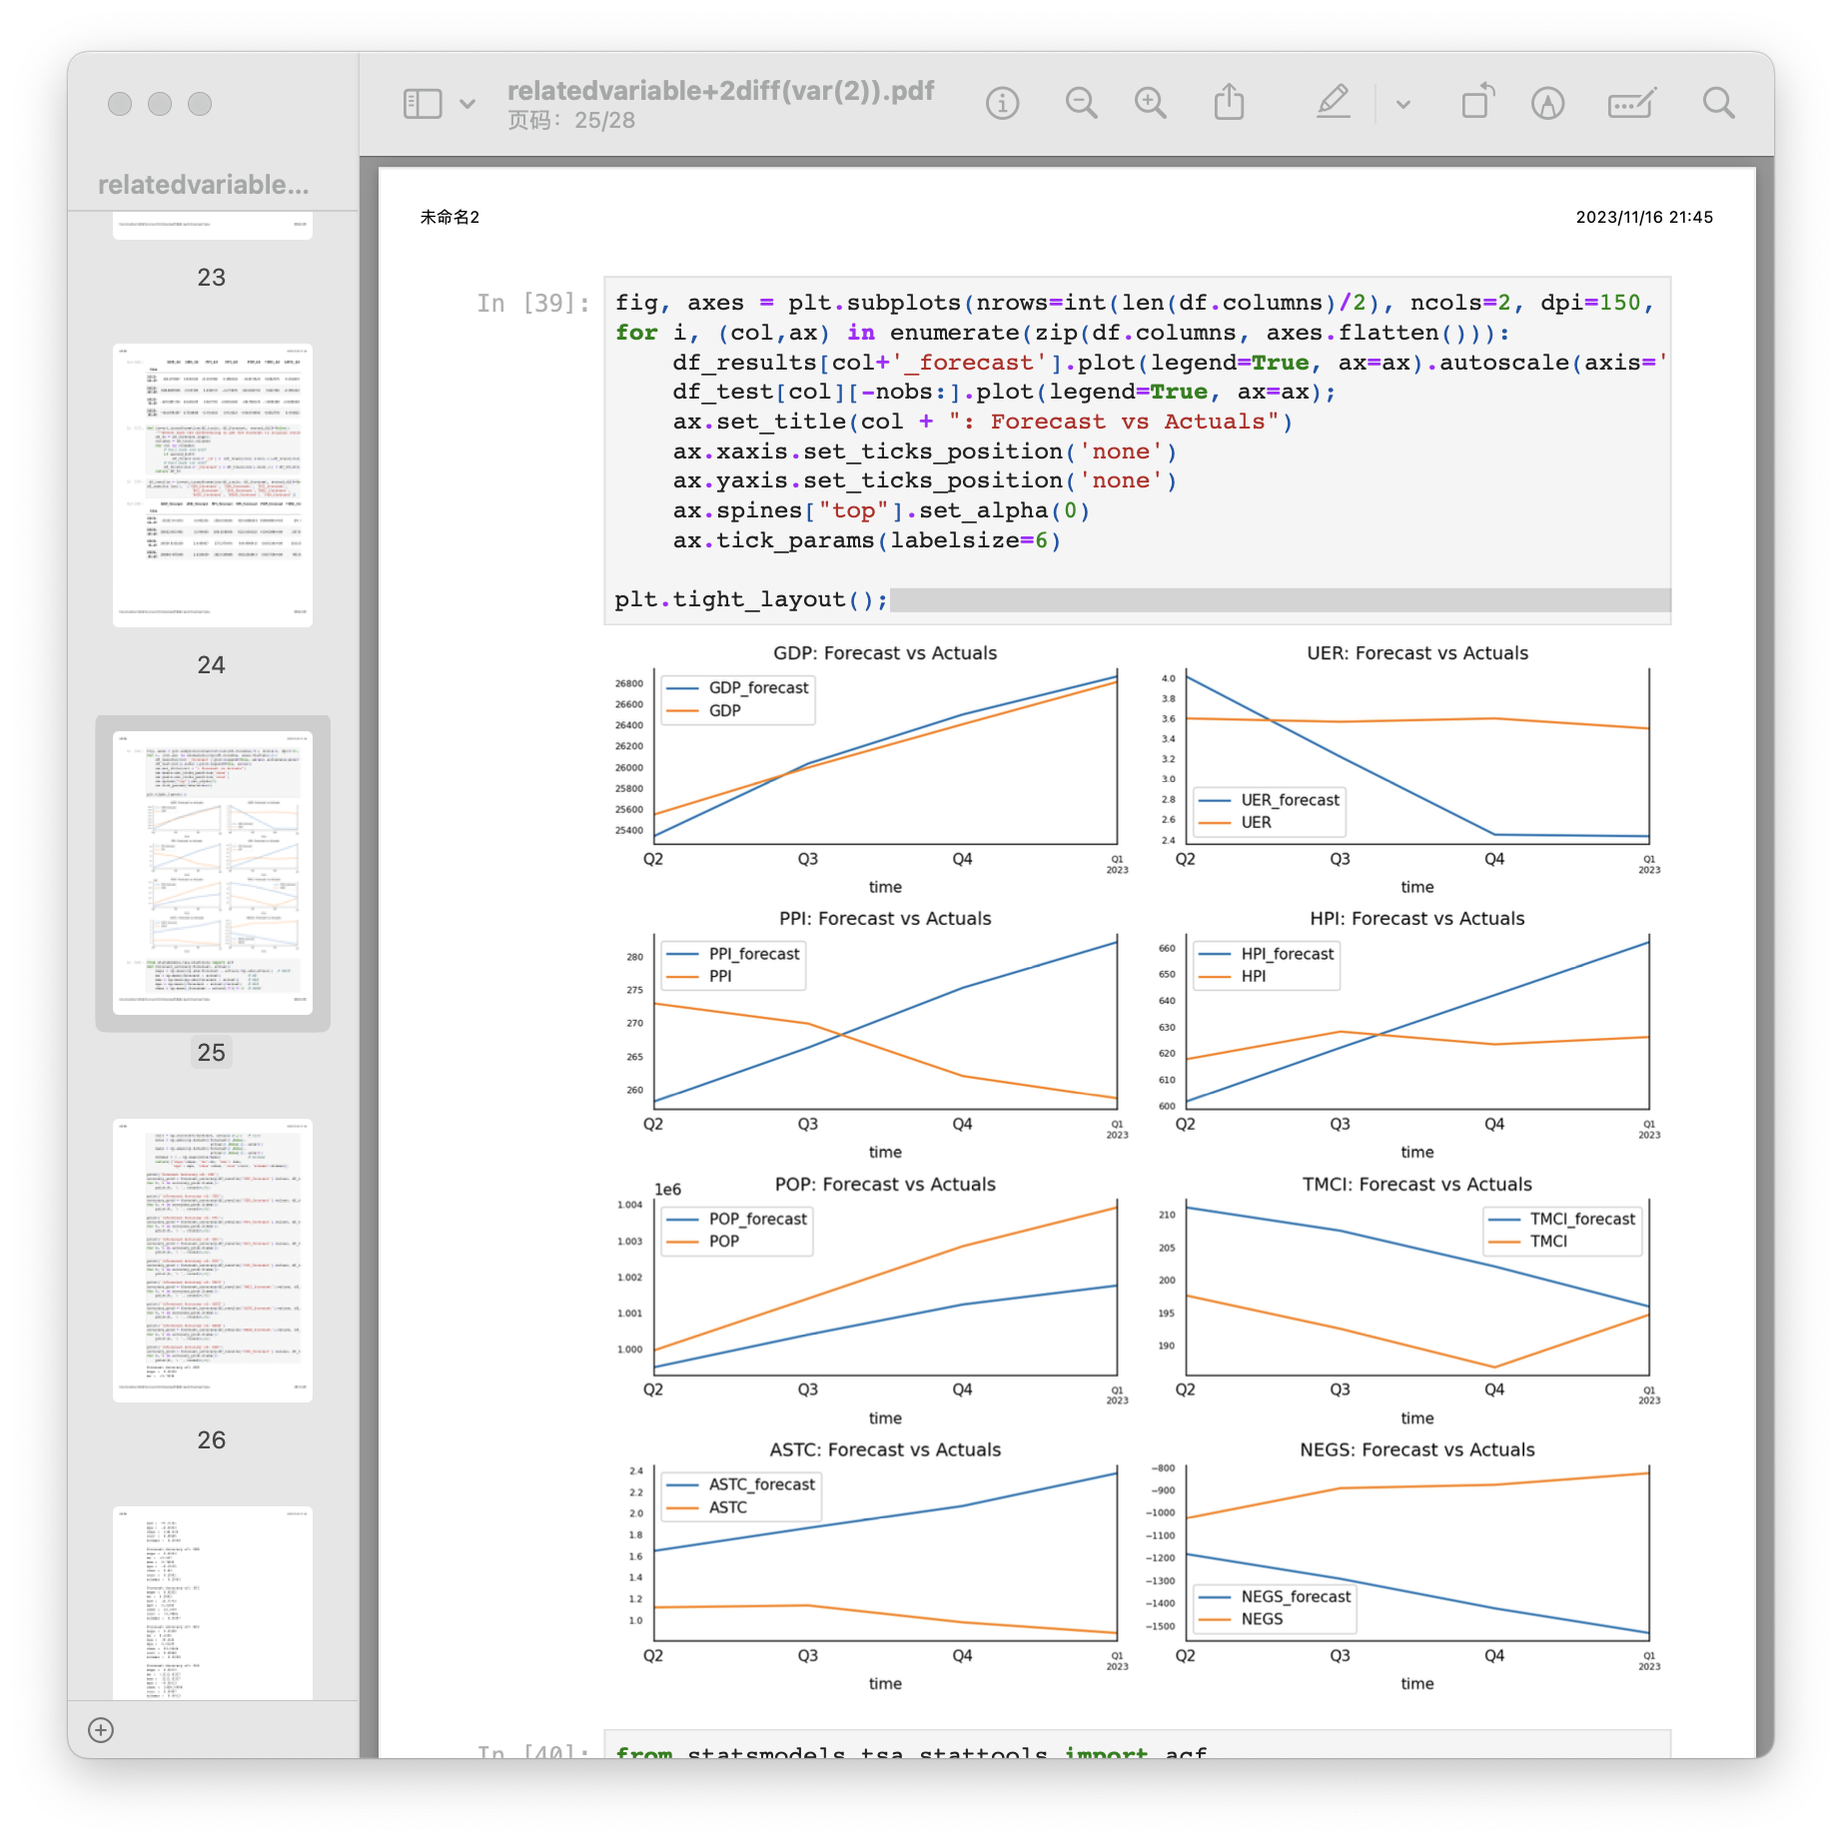
Task: Close the Preview window
Action: (120, 104)
